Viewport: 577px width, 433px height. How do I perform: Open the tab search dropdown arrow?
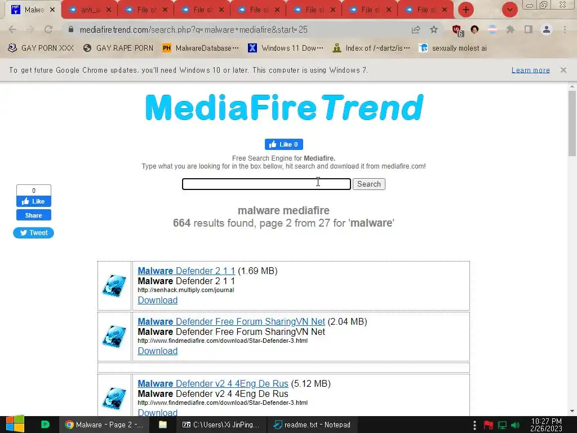click(509, 10)
